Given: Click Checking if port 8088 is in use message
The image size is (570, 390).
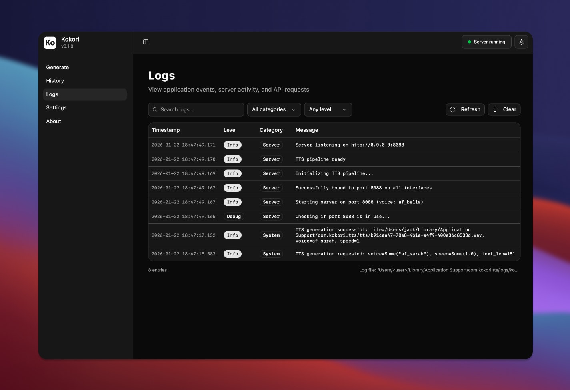Looking at the screenshot, I should (x=342, y=217).
